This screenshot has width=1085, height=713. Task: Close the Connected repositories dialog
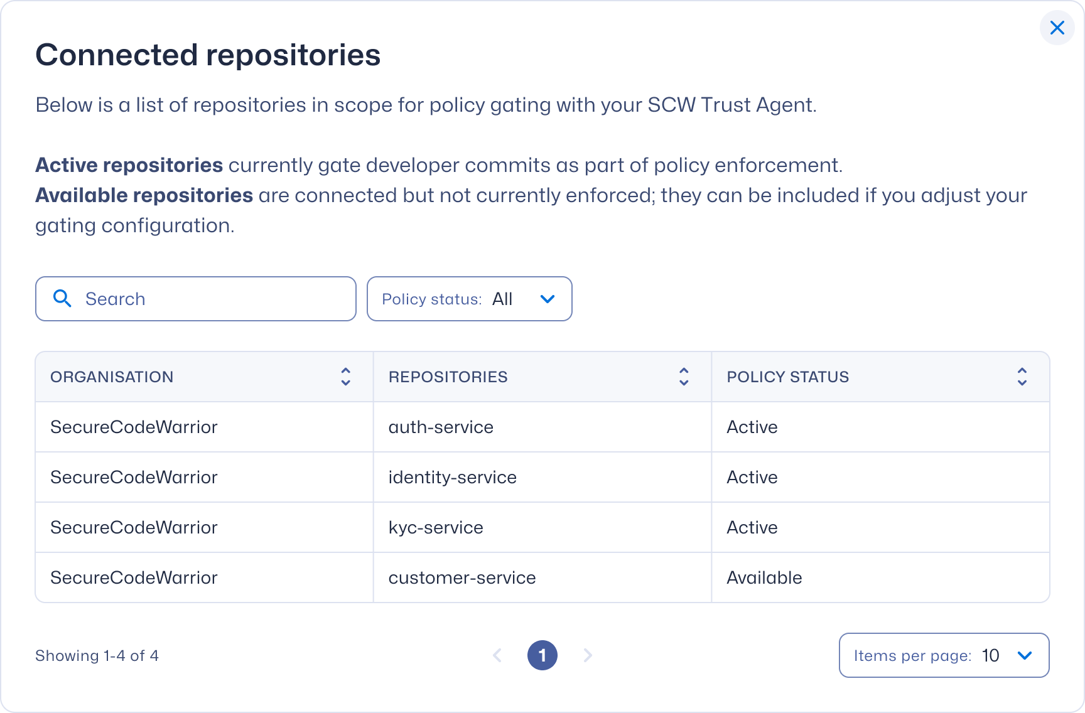1057,28
